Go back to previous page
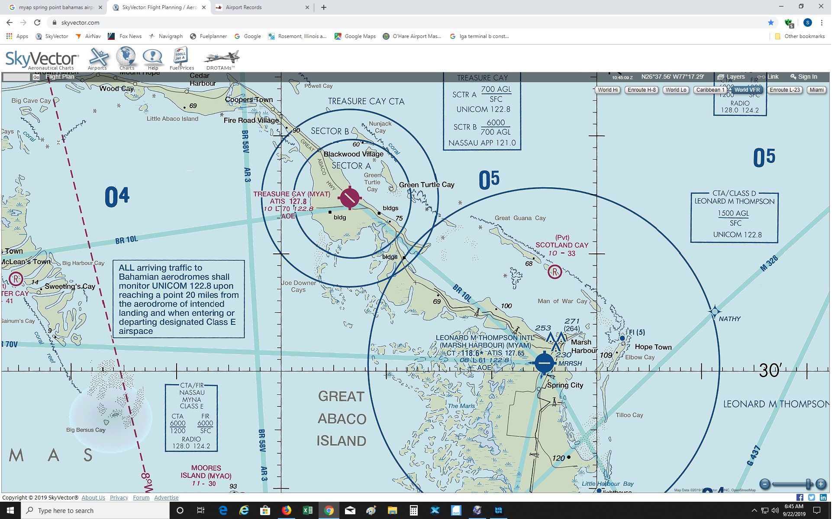Image resolution: width=838 pixels, height=519 pixels. pos(10,22)
